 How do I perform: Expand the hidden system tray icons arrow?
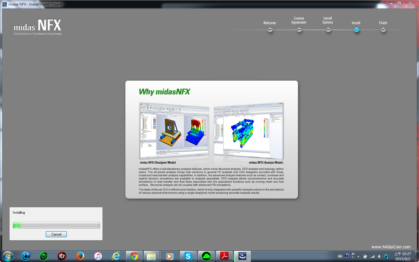click(x=358, y=256)
